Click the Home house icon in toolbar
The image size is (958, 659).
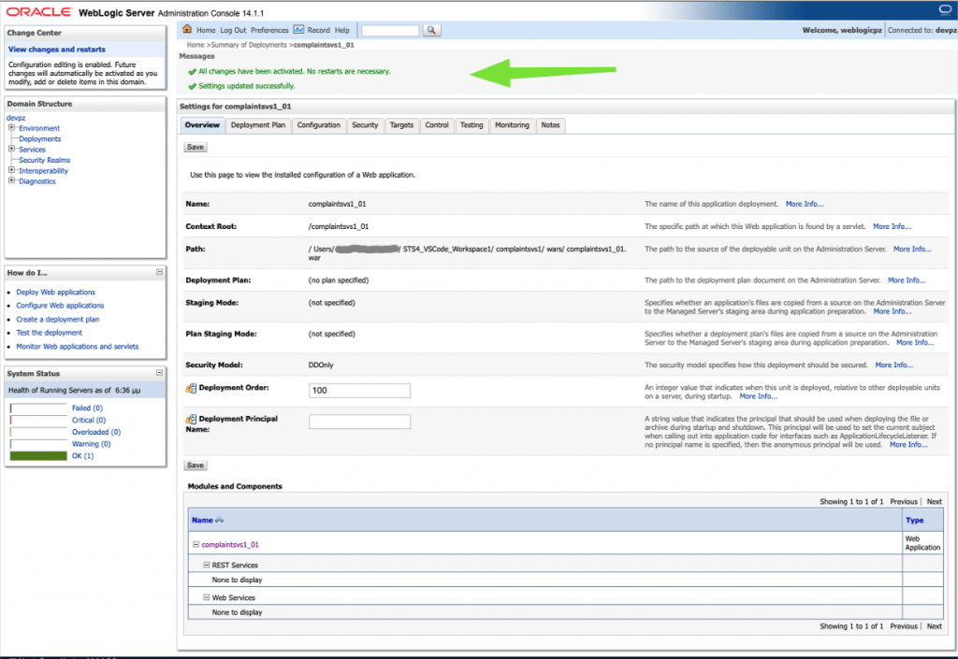point(187,29)
